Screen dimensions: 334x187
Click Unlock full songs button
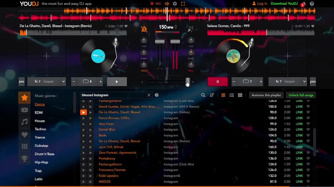pyautogui.click(x=301, y=95)
